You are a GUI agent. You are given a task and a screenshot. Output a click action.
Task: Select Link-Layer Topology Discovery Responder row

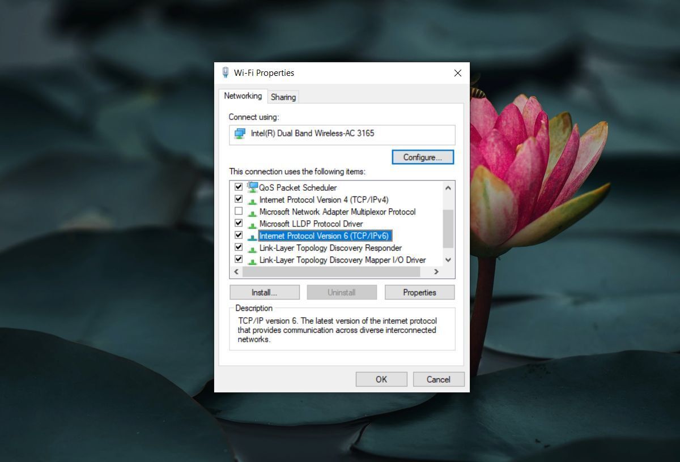click(x=330, y=248)
